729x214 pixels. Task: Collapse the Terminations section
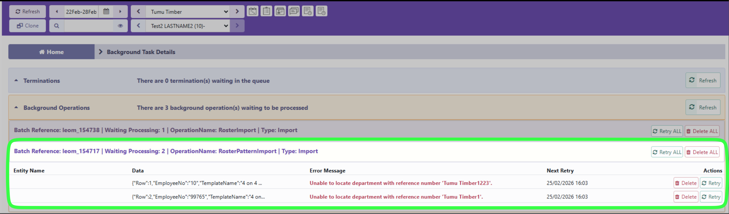[x=16, y=80]
